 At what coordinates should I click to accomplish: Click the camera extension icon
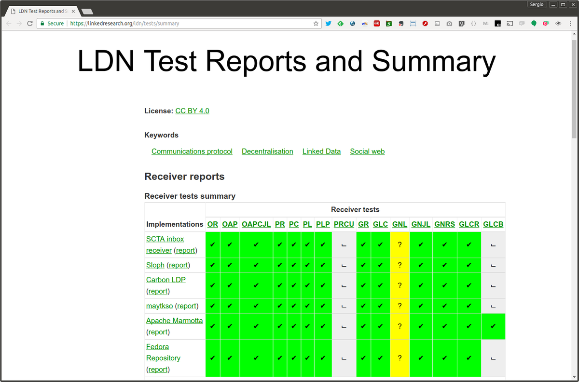[449, 23]
